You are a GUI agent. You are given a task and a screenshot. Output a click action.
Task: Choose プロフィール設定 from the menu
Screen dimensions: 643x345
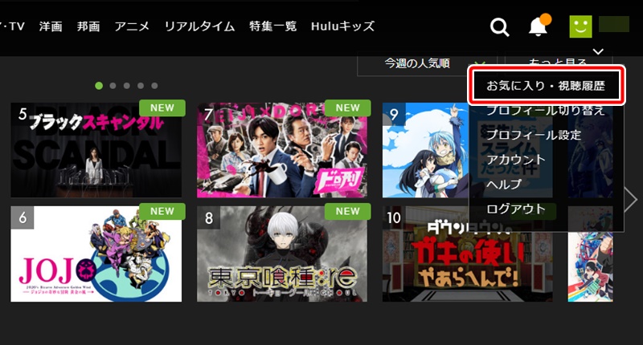click(534, 135)
